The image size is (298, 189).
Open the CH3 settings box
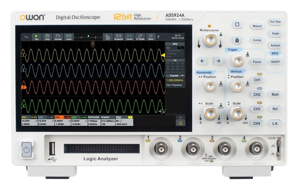coord(63,121)
